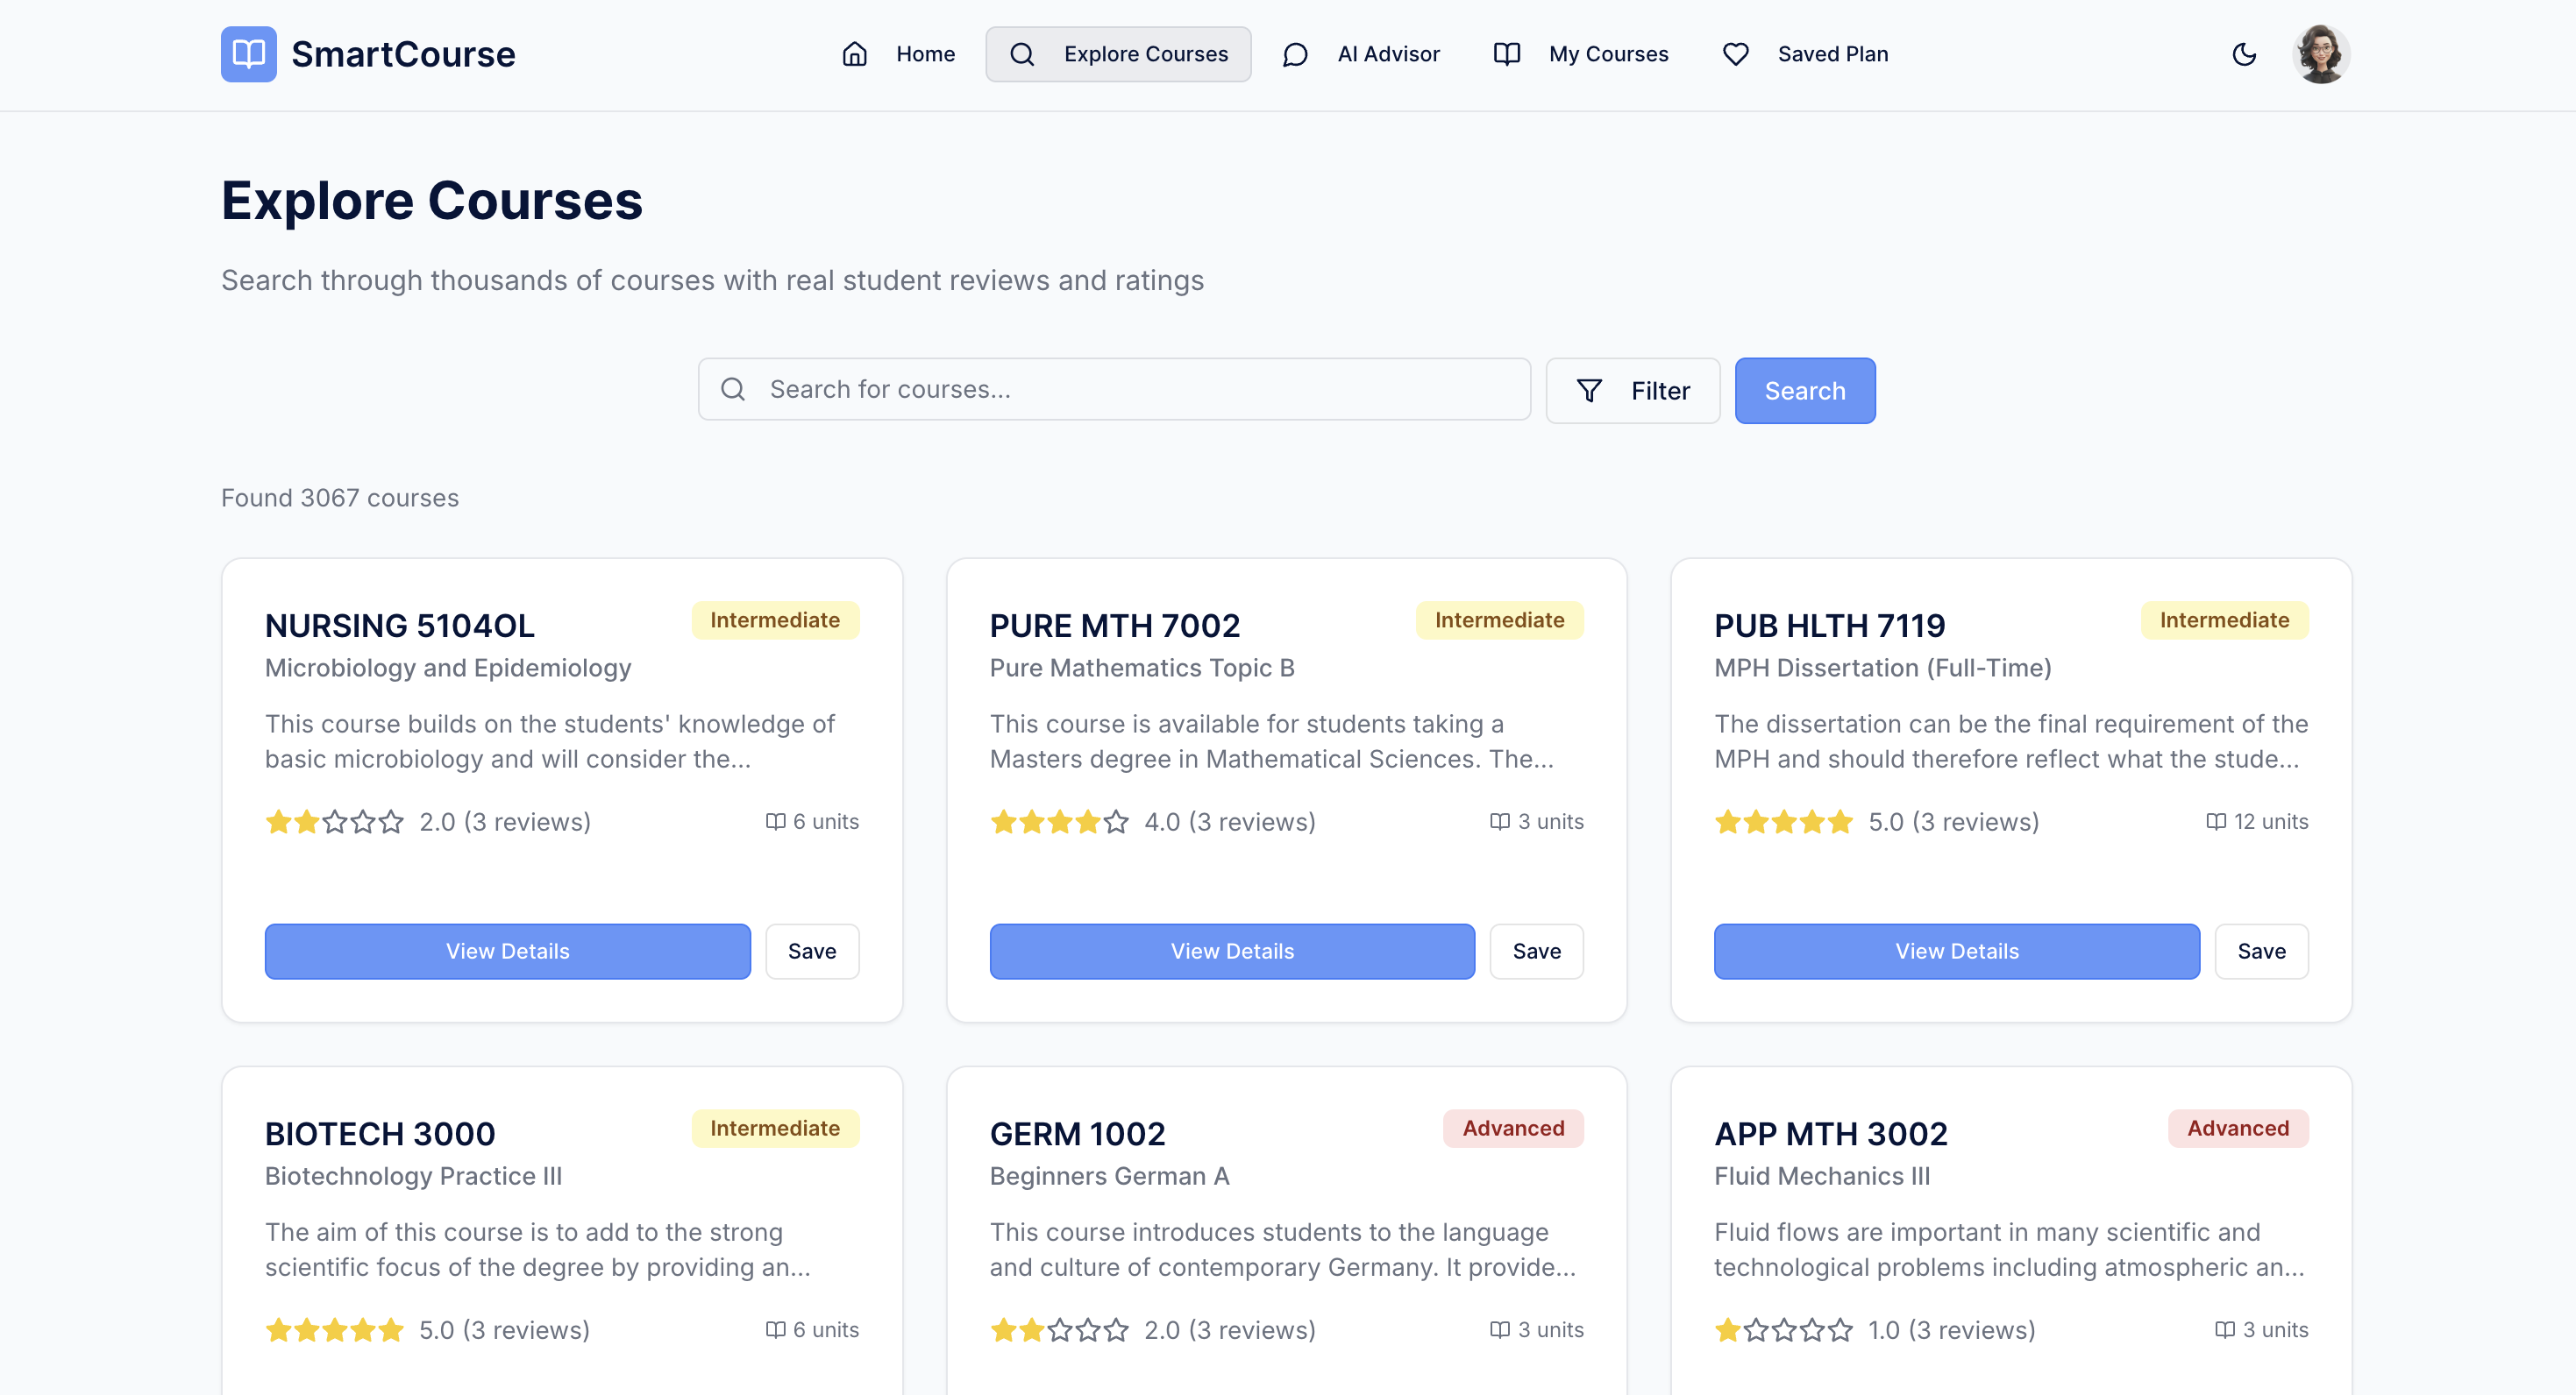
Task: Open the user profile avatar
Action: click(2320, 54)
